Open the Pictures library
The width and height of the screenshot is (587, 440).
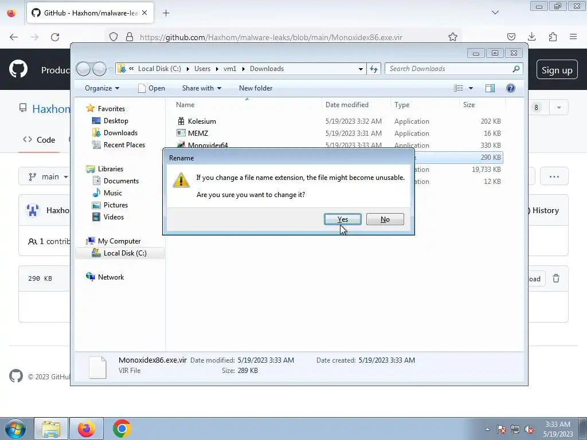pyautogui.click(x=116, y=205)
